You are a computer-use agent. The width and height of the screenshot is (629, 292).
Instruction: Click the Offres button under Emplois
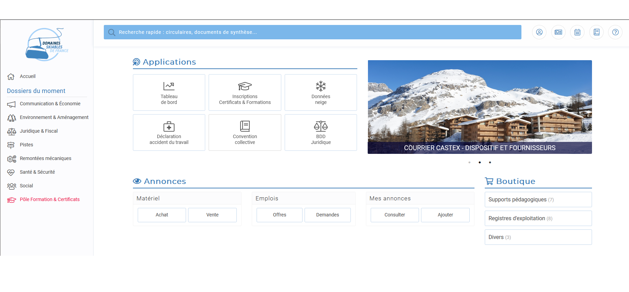tap(279, 215)
